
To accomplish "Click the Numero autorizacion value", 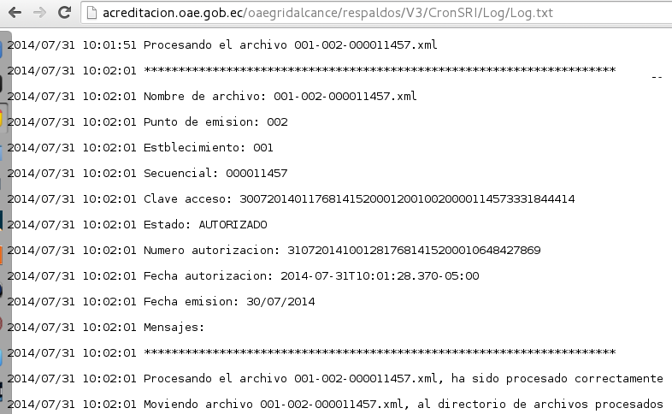I will point(414,251).
